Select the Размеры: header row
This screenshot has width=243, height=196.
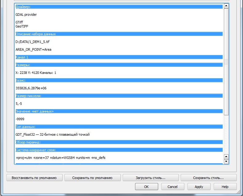click(x=119, y=65)
